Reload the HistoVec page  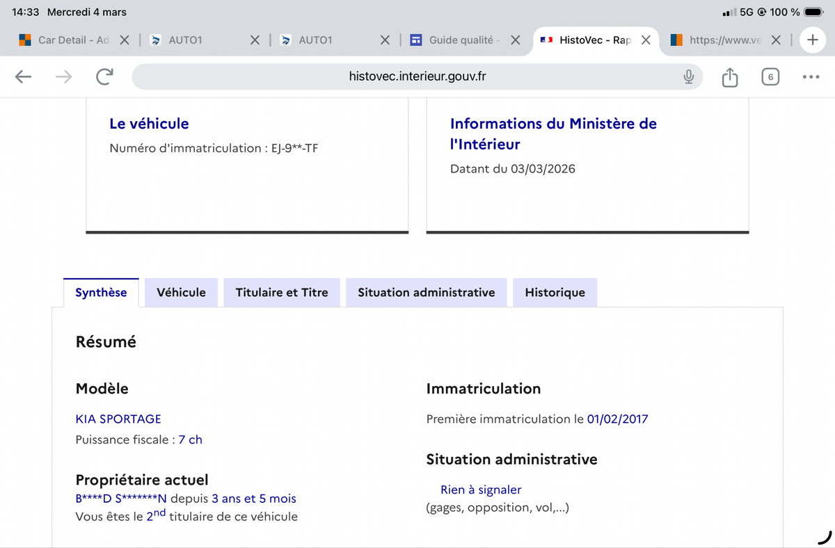click(104, 76)
